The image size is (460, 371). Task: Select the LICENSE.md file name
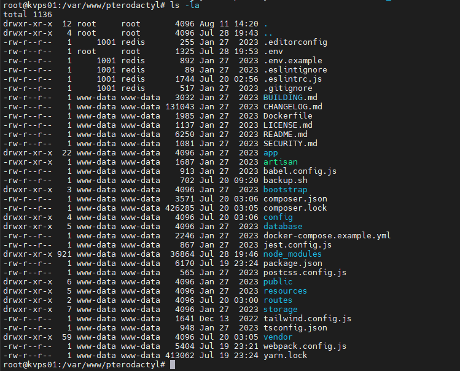pos(288,125)
